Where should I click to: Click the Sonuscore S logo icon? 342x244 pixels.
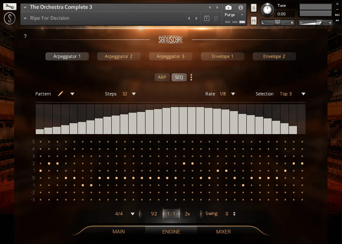[x=10, y=18]
